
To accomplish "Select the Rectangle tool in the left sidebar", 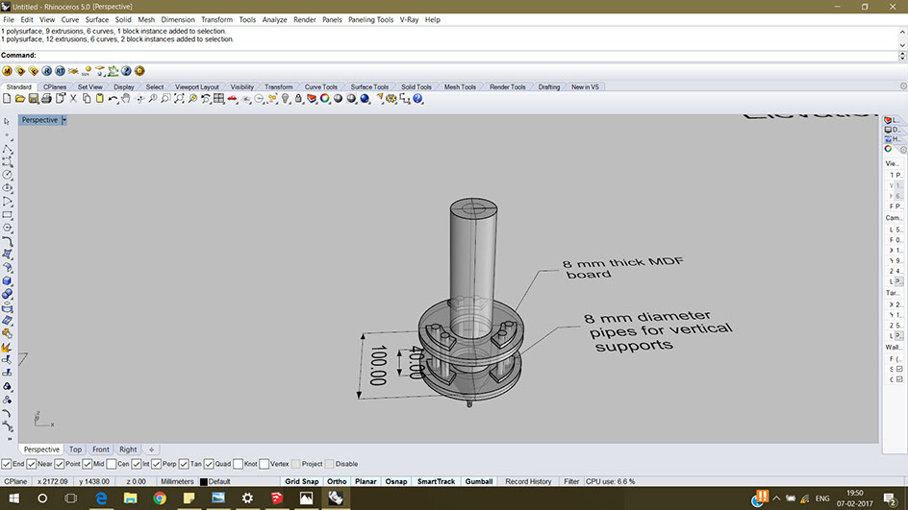I will tap(7, 214).
